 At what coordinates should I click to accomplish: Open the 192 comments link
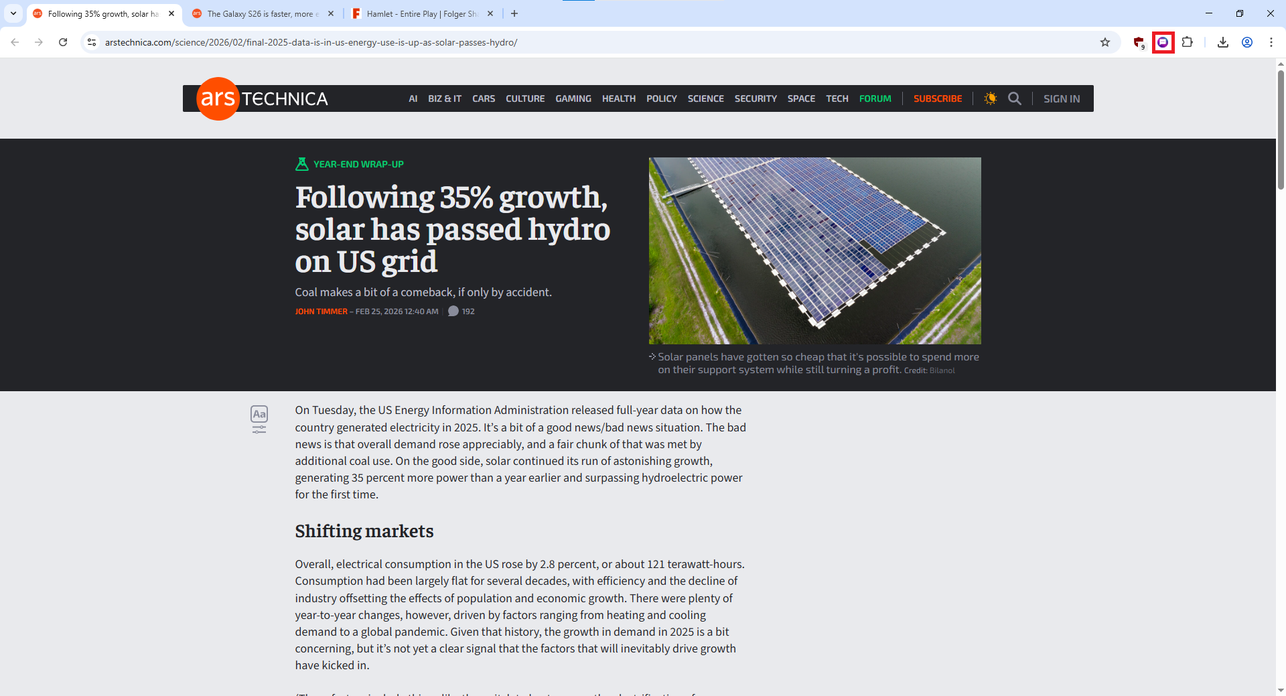click(x=461, y=311)
